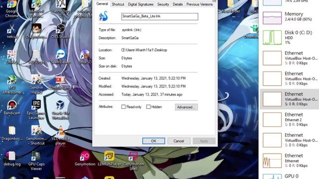Click the Cancel button
Viewport: 319px width, 179px height.
(x=178, y=141)
